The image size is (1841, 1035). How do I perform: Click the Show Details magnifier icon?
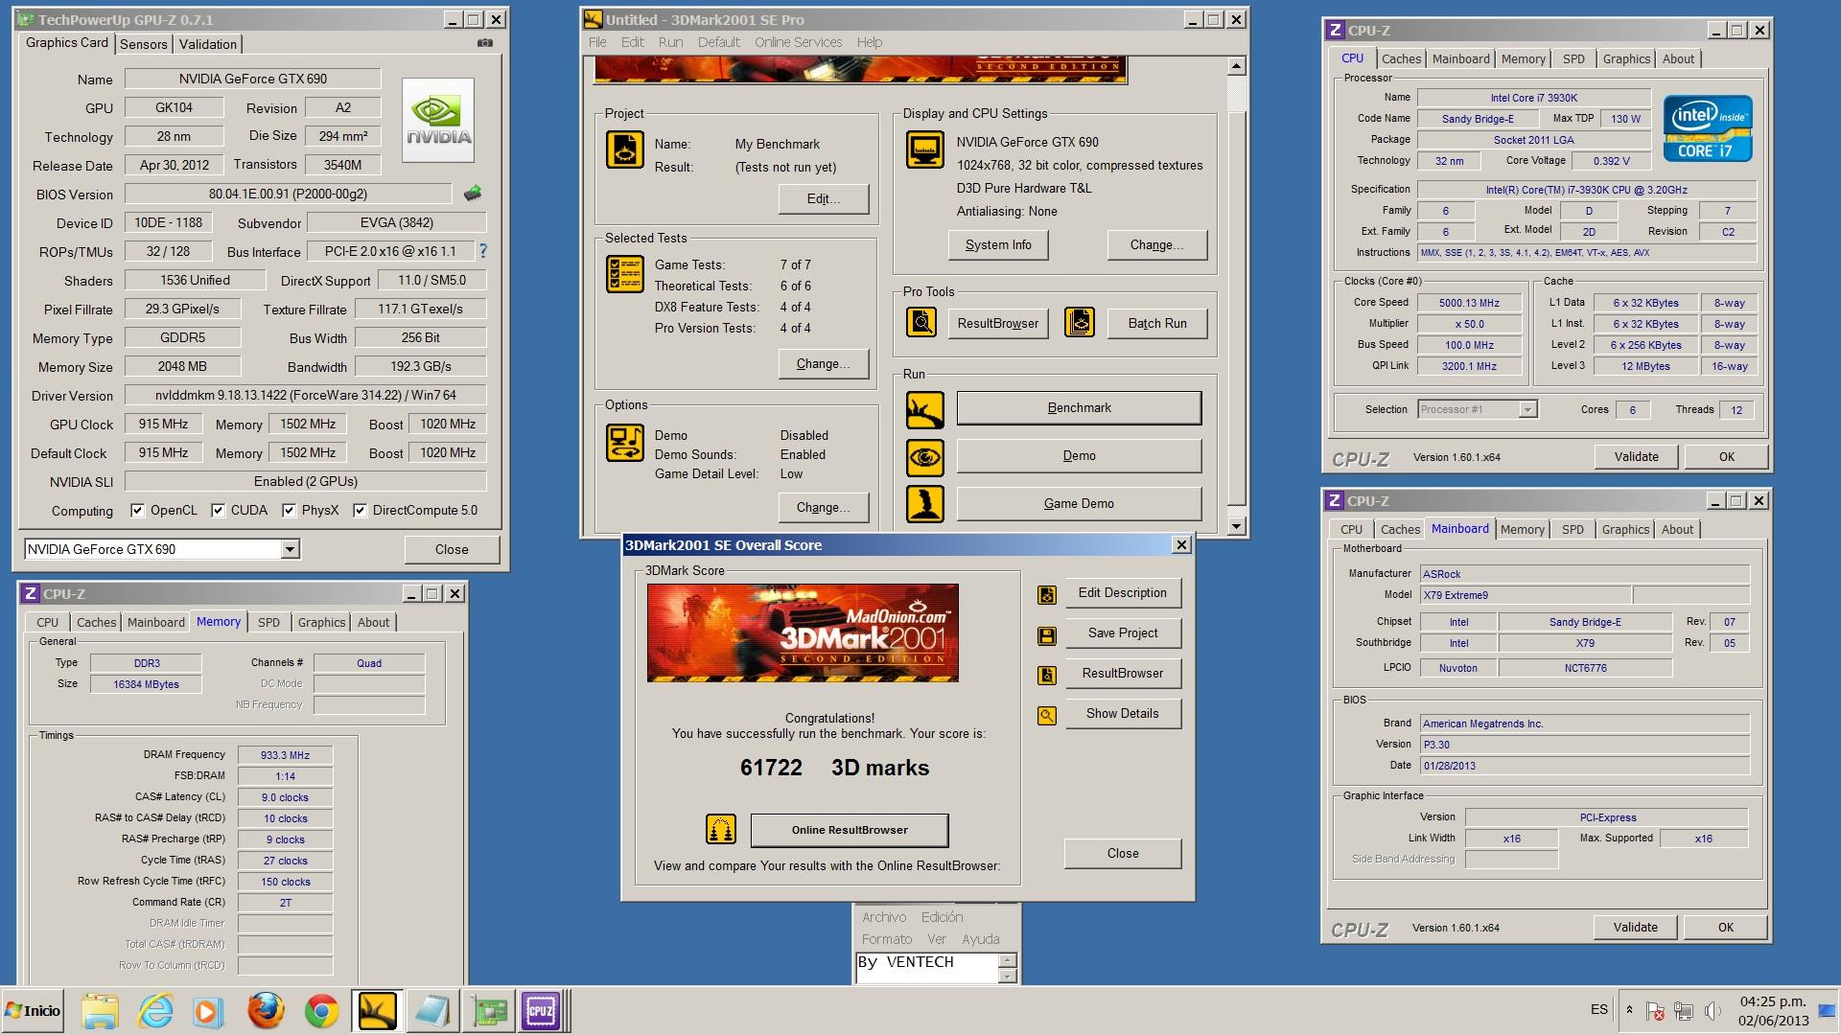1047,716
